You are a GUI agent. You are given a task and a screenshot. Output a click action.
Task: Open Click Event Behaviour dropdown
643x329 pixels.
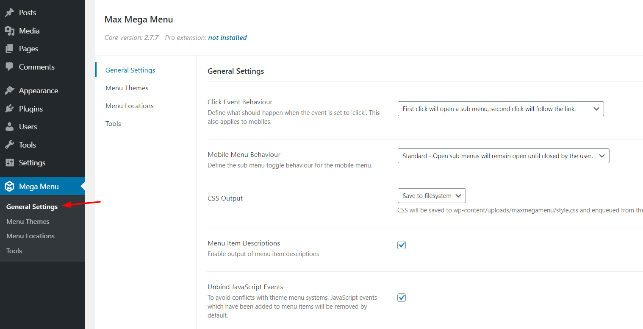click(501, 109)
